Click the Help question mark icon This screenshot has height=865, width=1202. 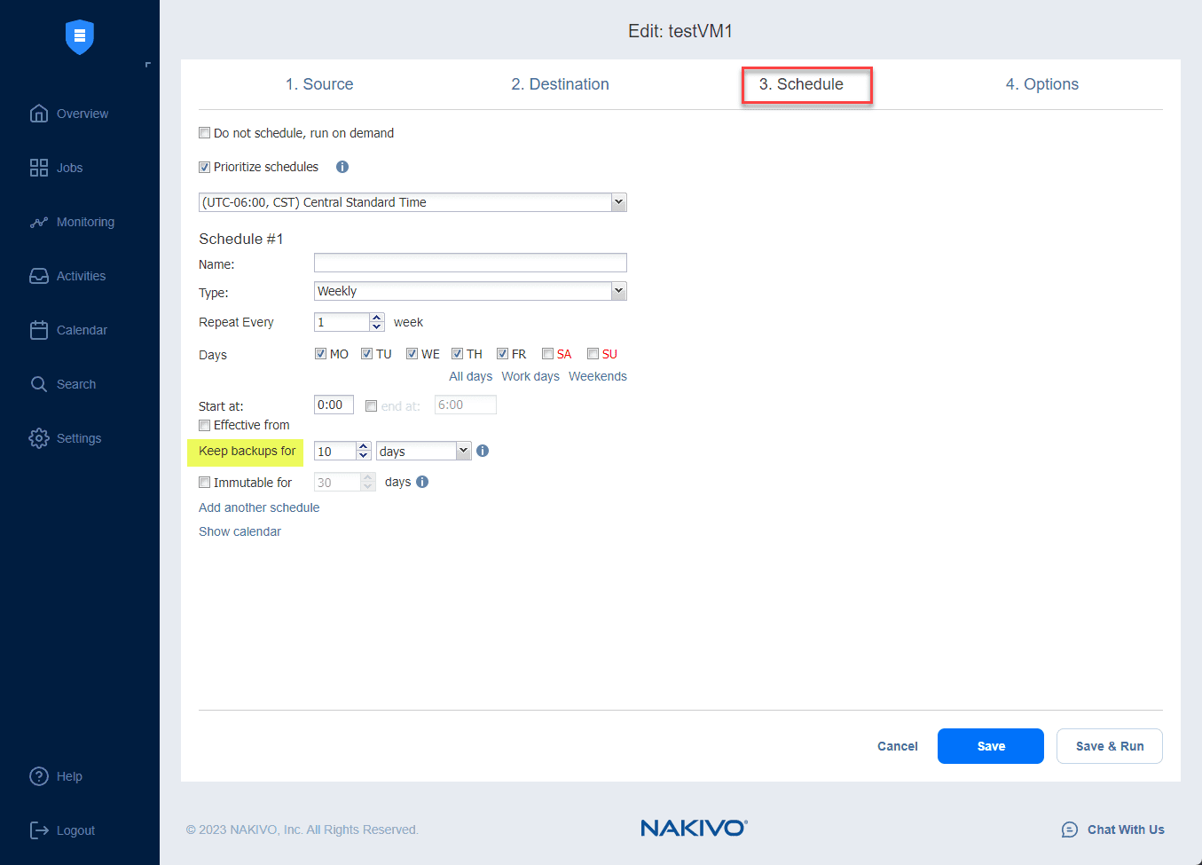pyautogui.click(x=39, y=776)
